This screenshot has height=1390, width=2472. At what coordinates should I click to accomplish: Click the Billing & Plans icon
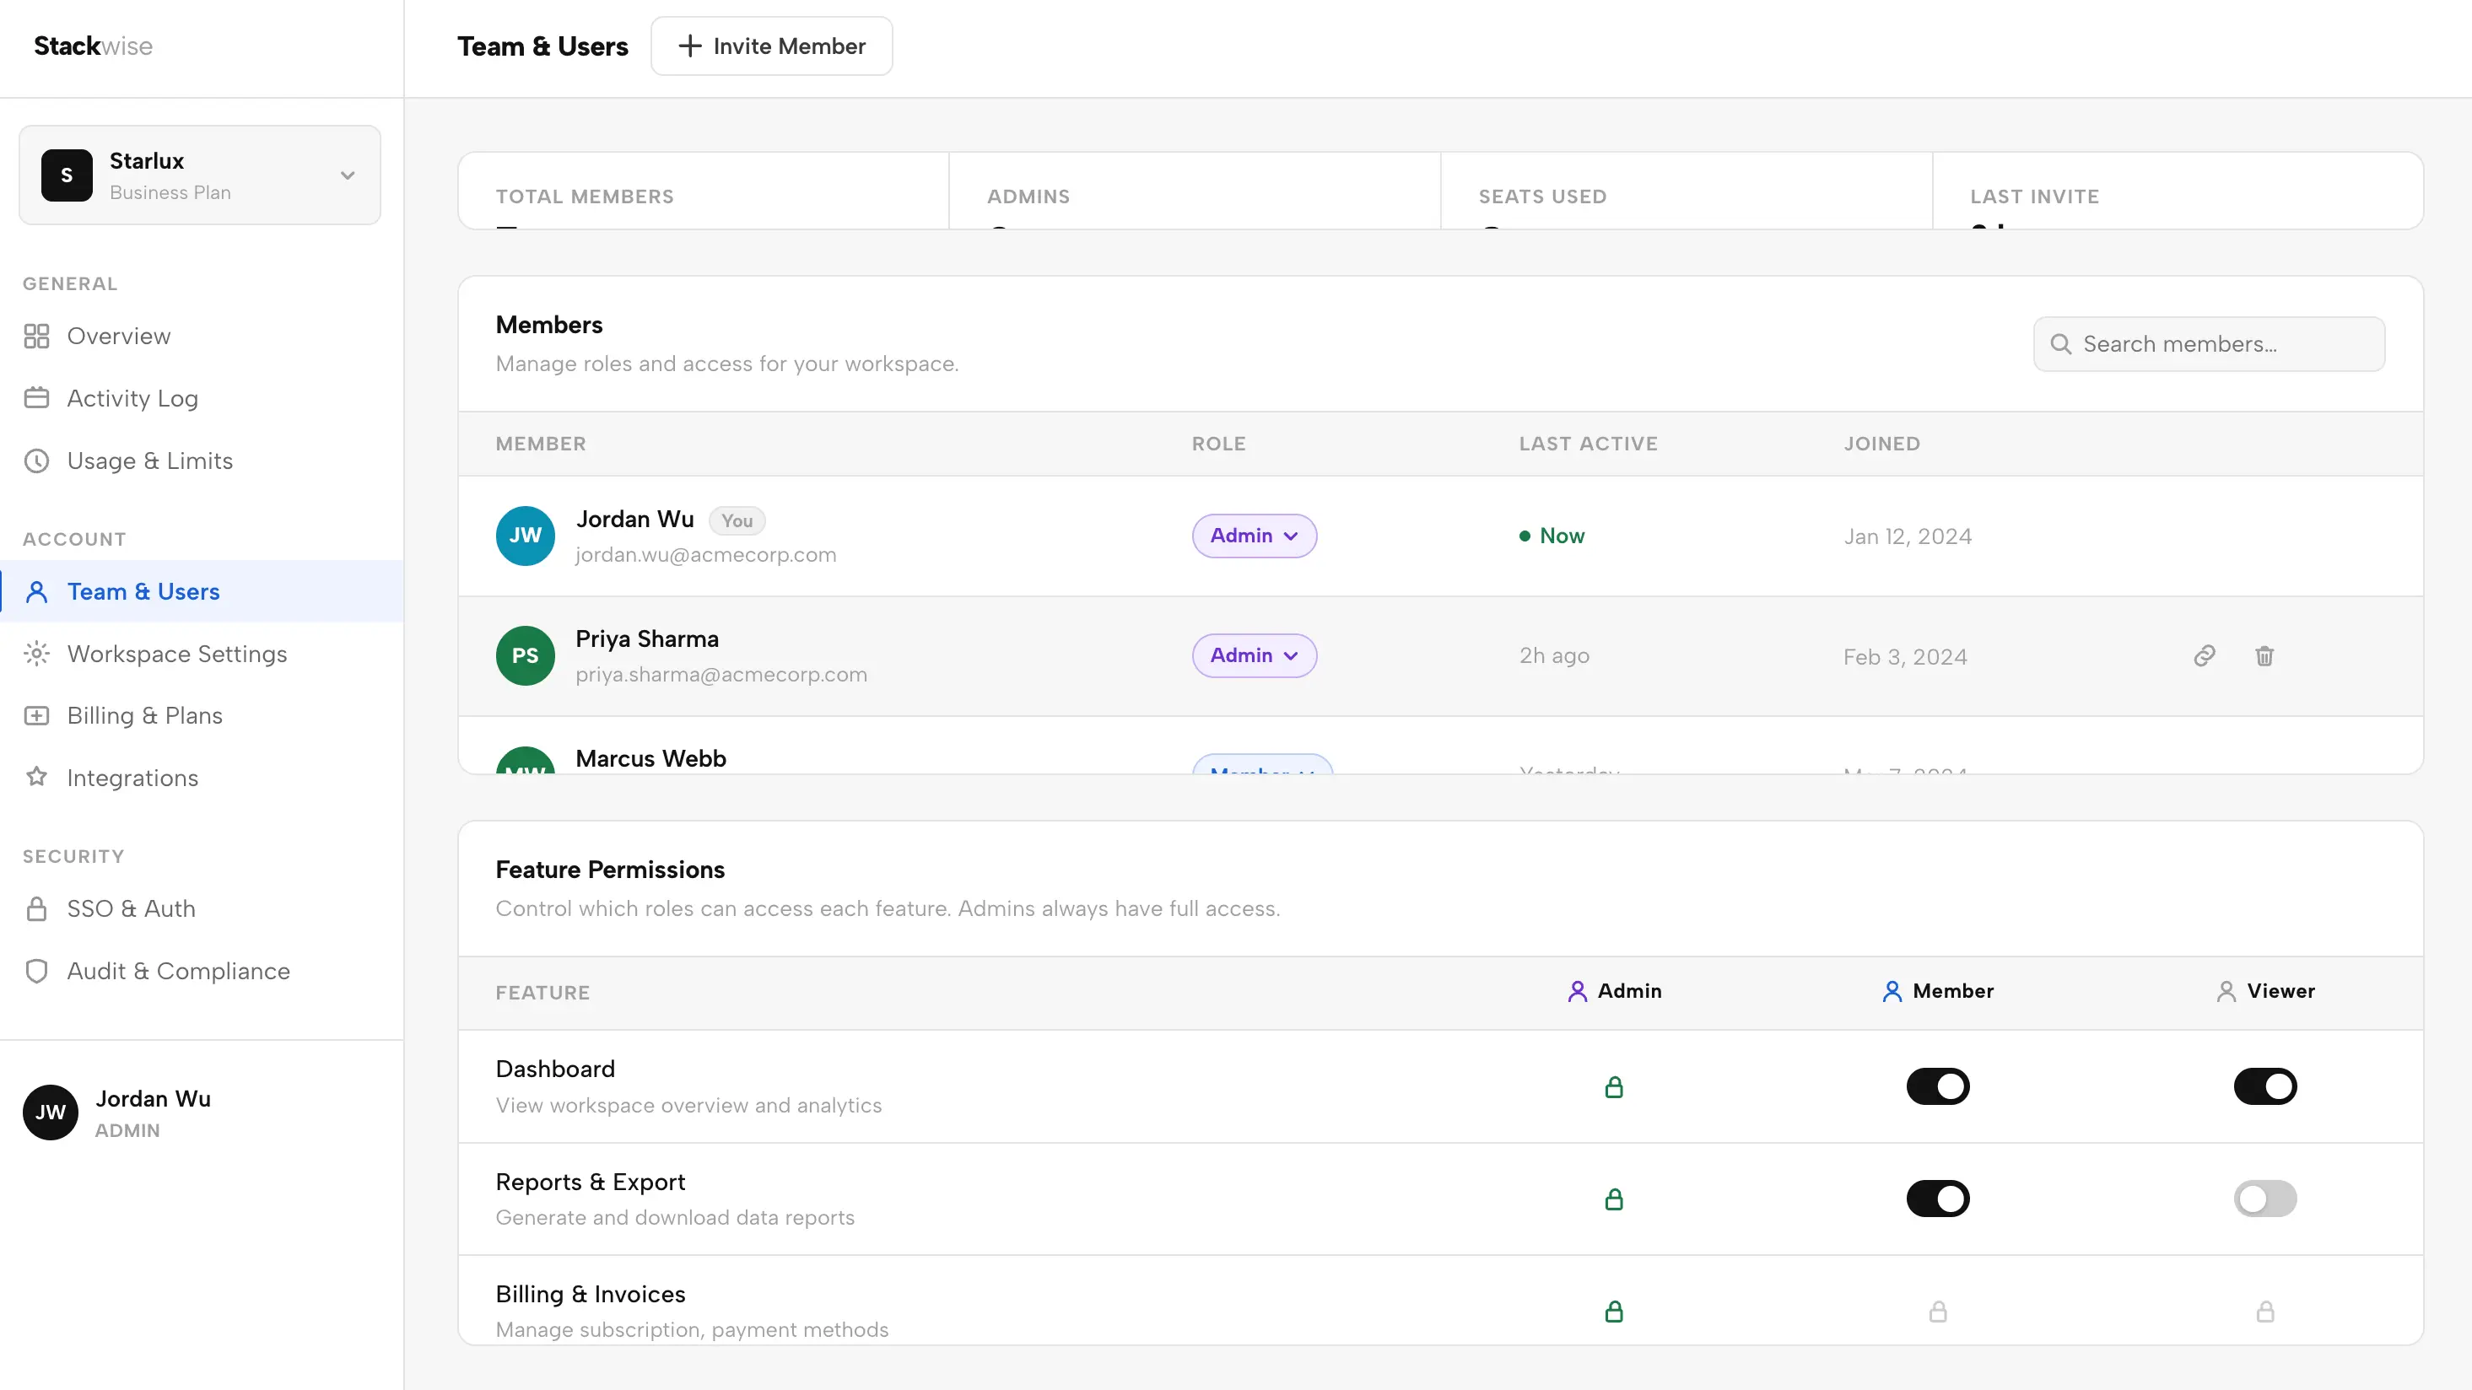click(x=36, y=715)
